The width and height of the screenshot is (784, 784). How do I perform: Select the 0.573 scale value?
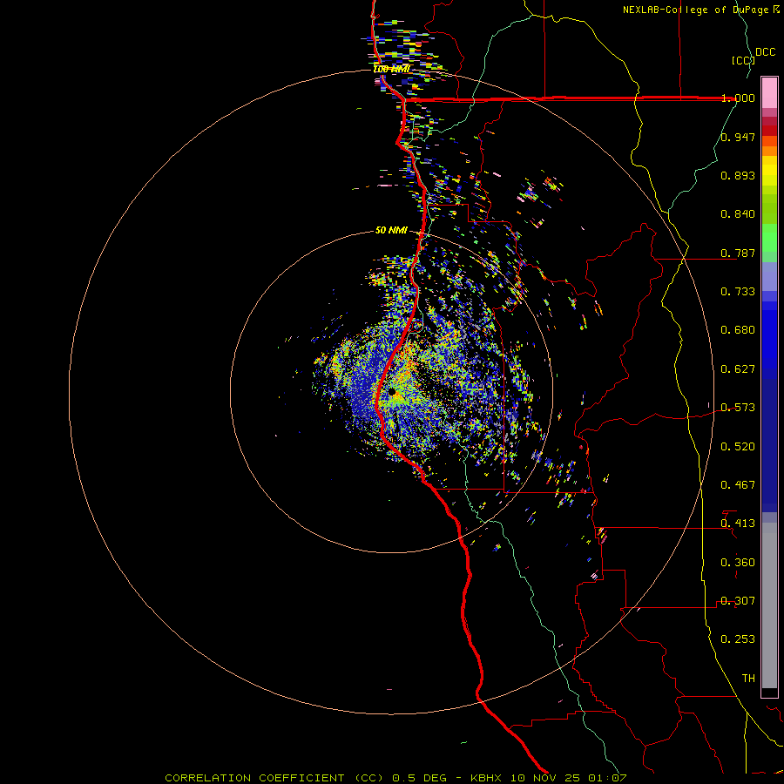tap(738, 408)
